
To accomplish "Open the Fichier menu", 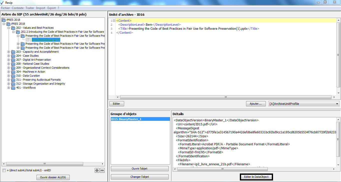I will coord(5,8).
